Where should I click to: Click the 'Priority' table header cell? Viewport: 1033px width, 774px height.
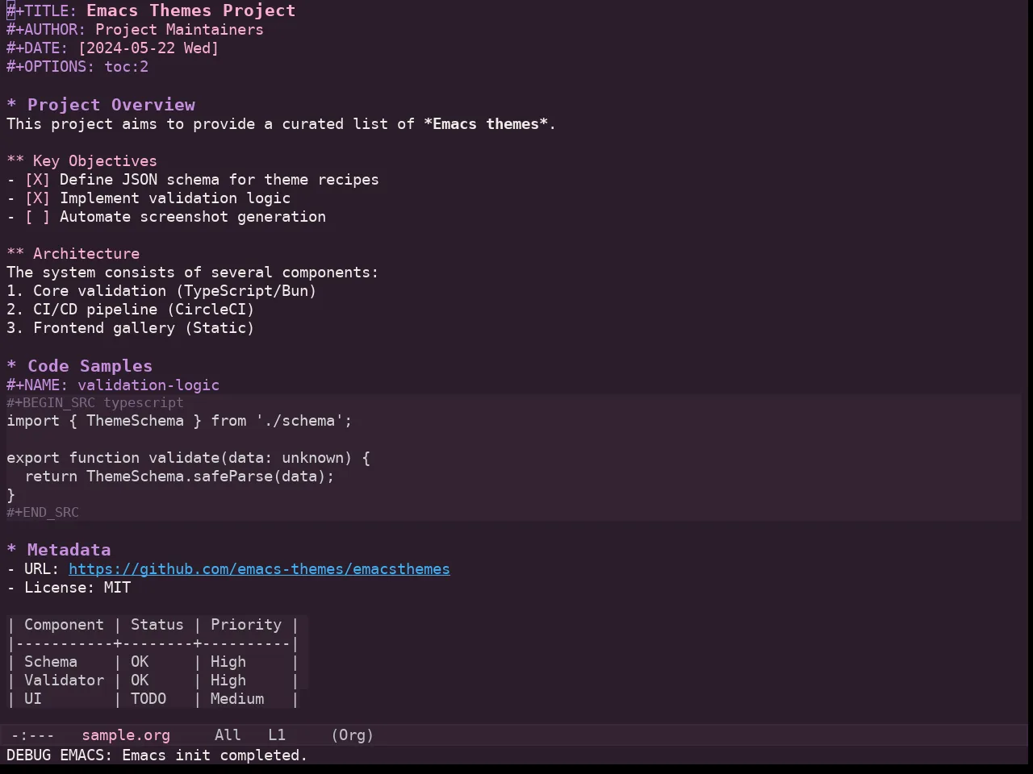point(246,625)
